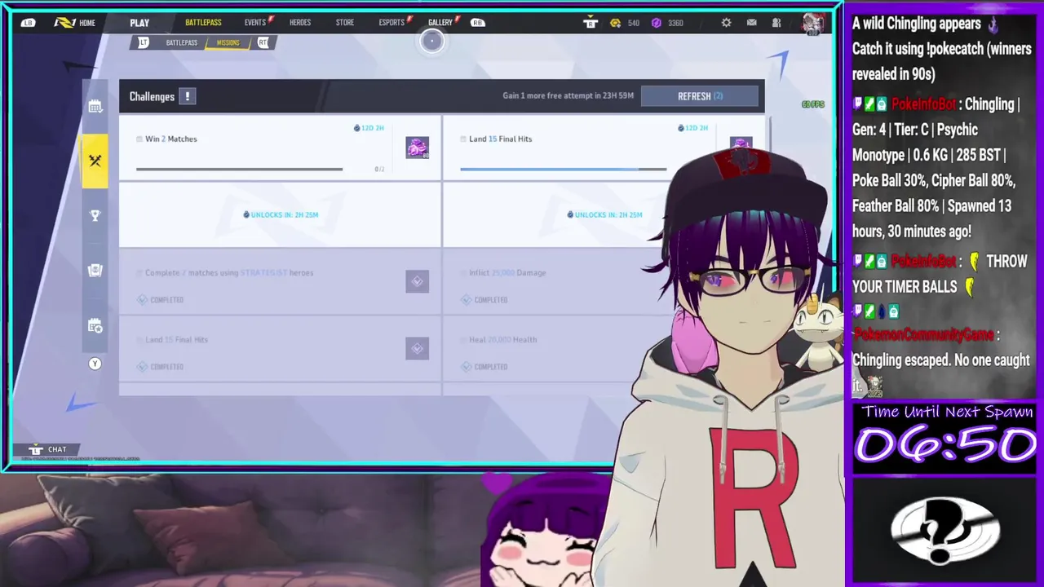Screen dimensions: 1044x587
Task: Open the cards icon in sidebar
Action: click(95, 270)
